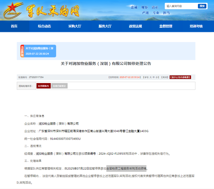The width and height of the screenshot is (214, 189).
Task: Click company name 润加物业服务（深圳）有限公司
Action: pyautogui.click(x=59, y=123)
